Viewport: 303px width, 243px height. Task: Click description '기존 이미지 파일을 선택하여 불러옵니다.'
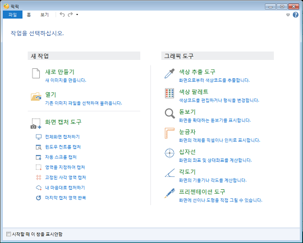pos(84,103)
